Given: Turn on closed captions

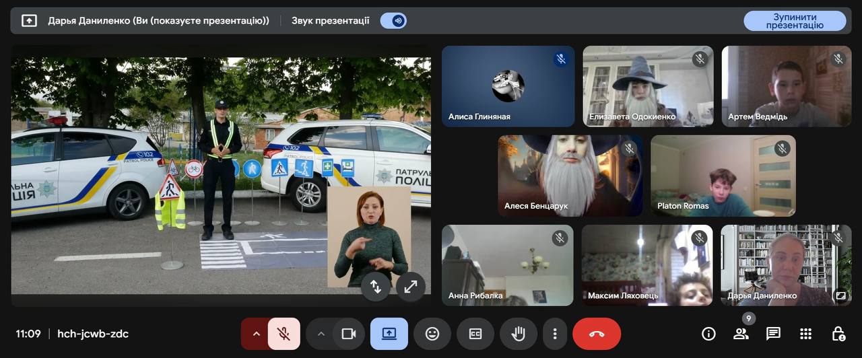Looking at the screenshot, I should click(x=475, y=334).
